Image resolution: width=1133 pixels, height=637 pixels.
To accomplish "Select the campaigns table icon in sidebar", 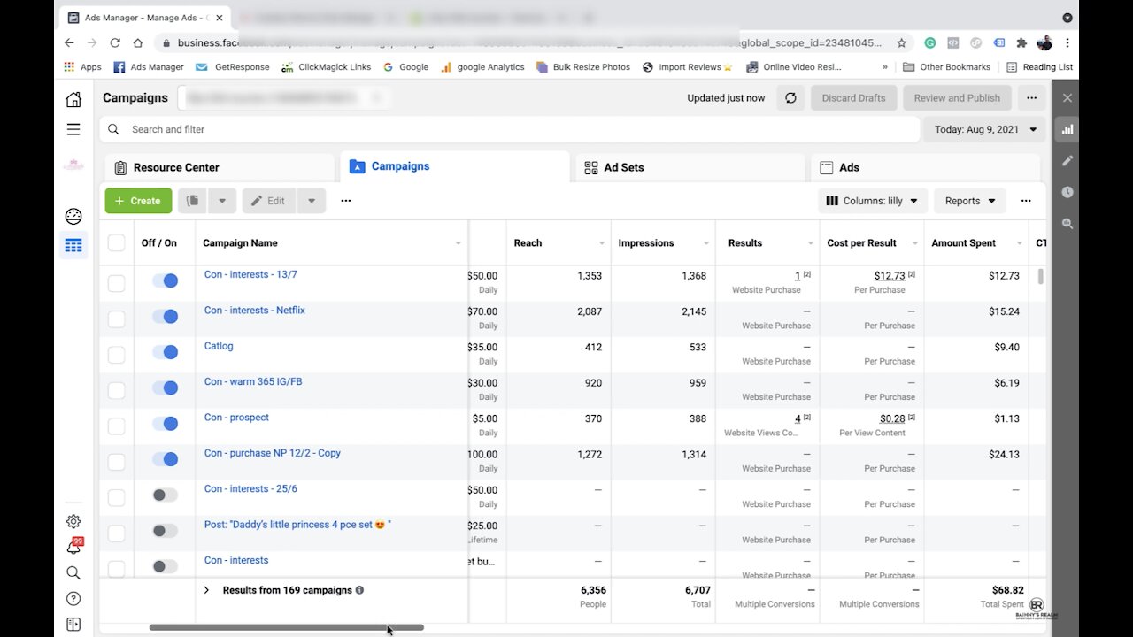I will tap(73, 245).
